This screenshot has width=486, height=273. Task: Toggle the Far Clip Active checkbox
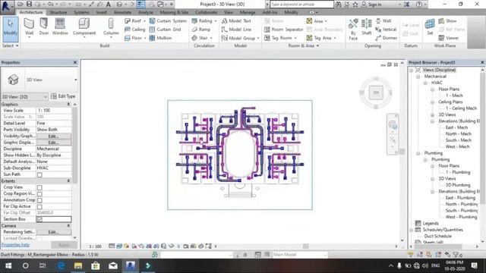click(x=39, y=207)
